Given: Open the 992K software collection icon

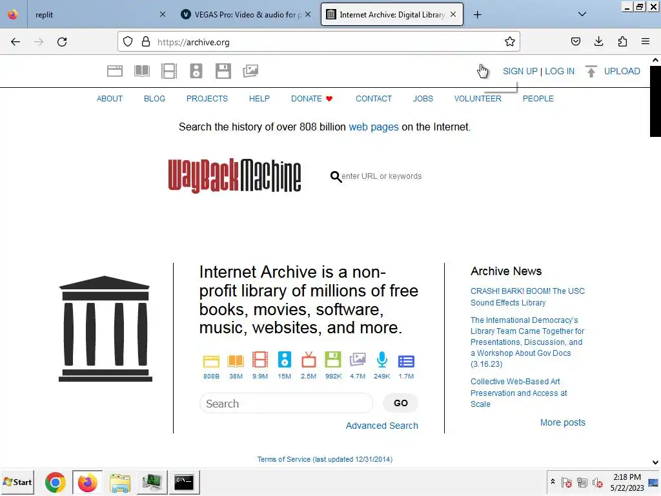Looking at the screenshot, I should pos(333,360).
